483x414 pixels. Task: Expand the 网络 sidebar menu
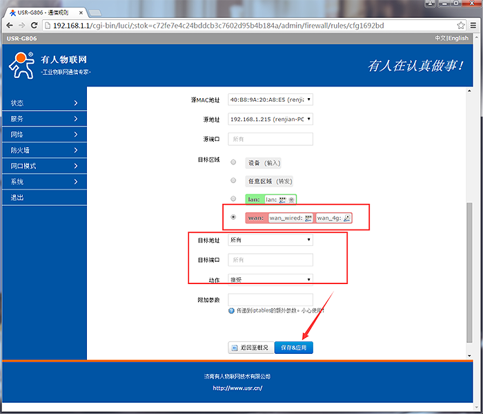44,134
